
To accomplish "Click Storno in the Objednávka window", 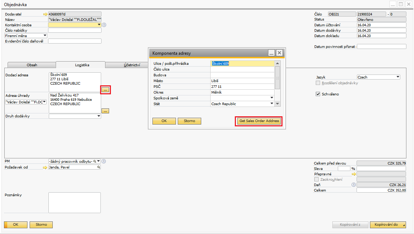I will coord(41,225).
